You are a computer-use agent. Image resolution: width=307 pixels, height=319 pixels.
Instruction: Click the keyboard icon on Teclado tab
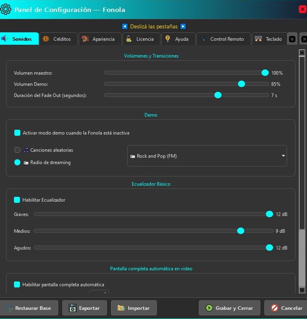tap(258, 39)
